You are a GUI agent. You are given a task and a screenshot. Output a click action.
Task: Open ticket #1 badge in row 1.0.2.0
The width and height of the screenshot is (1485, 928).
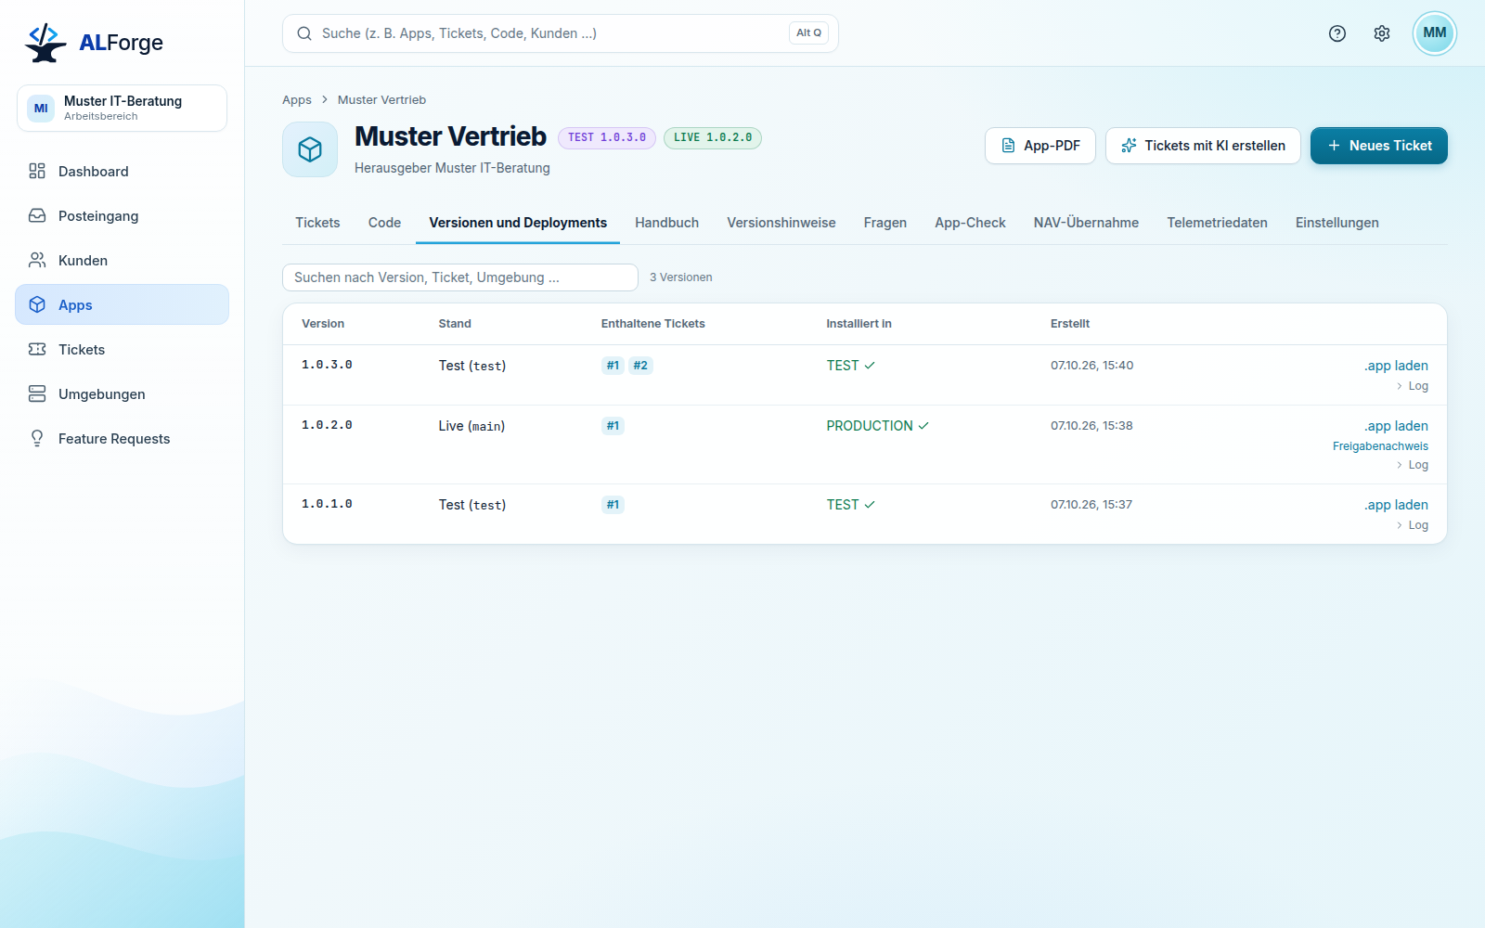pyautogui.click(x=613, y=426)
